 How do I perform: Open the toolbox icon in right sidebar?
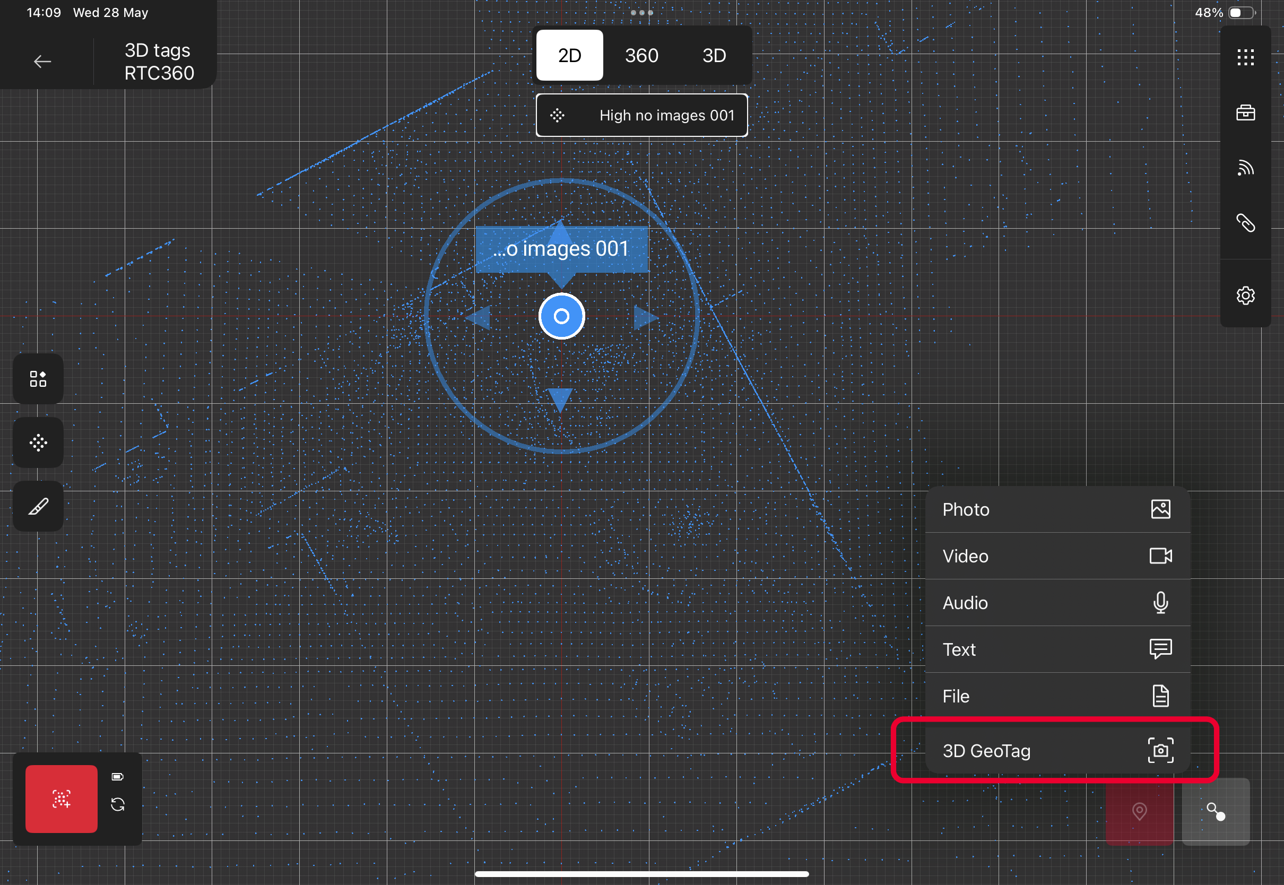(1245, 112)
